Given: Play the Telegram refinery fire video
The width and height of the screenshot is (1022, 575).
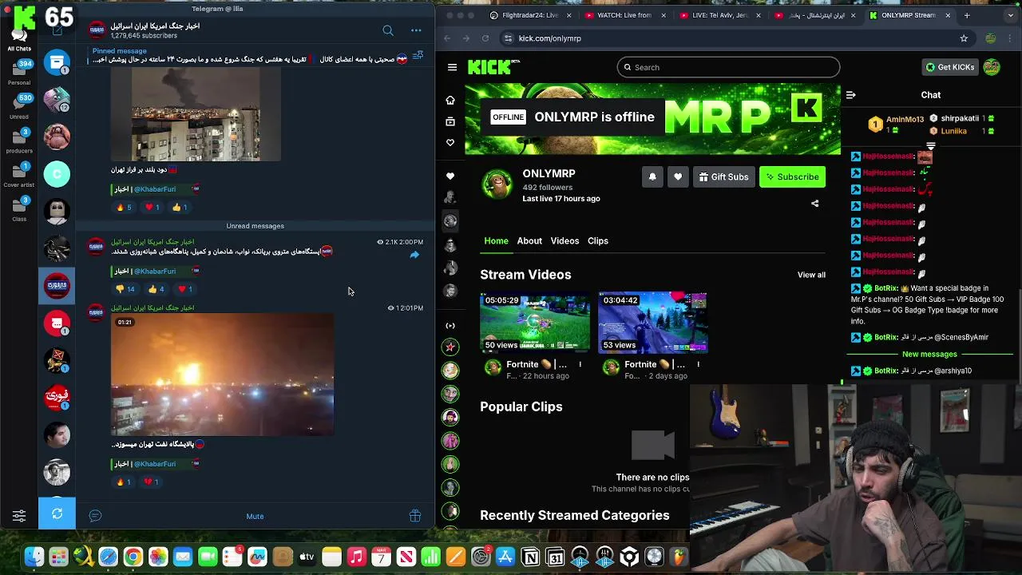Looking at the screenshot, I should 223,375.
